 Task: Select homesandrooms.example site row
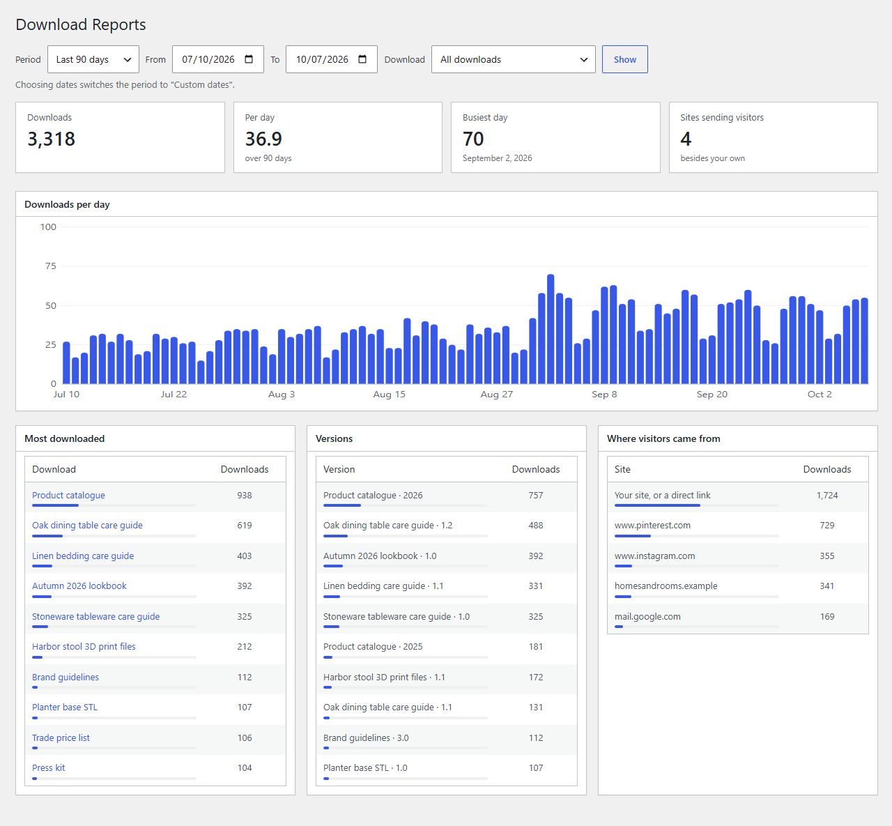point(738,588)
